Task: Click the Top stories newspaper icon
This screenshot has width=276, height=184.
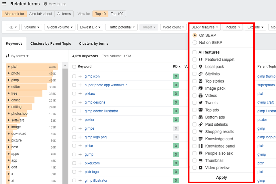Action: point(200,81)
